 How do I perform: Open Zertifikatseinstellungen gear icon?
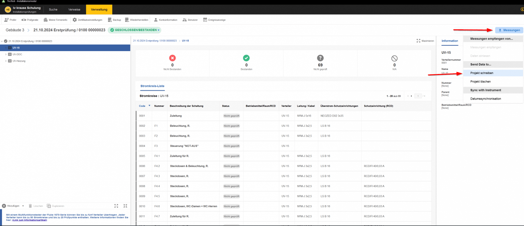(x=75, y=20)
